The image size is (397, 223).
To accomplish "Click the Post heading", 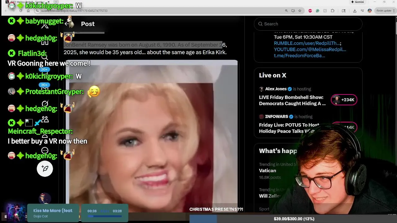I will (88, 24).
